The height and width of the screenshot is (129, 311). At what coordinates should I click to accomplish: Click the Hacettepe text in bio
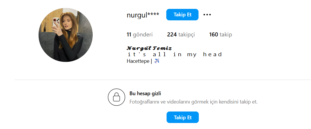click(138, 61)
